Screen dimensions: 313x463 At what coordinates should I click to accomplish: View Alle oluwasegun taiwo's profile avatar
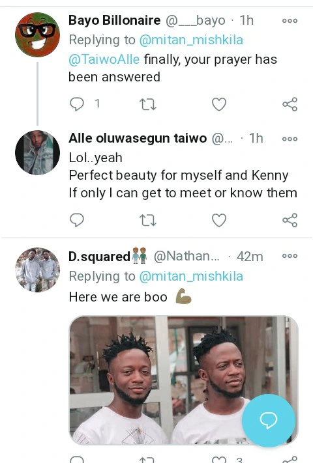tap(38, 152)
